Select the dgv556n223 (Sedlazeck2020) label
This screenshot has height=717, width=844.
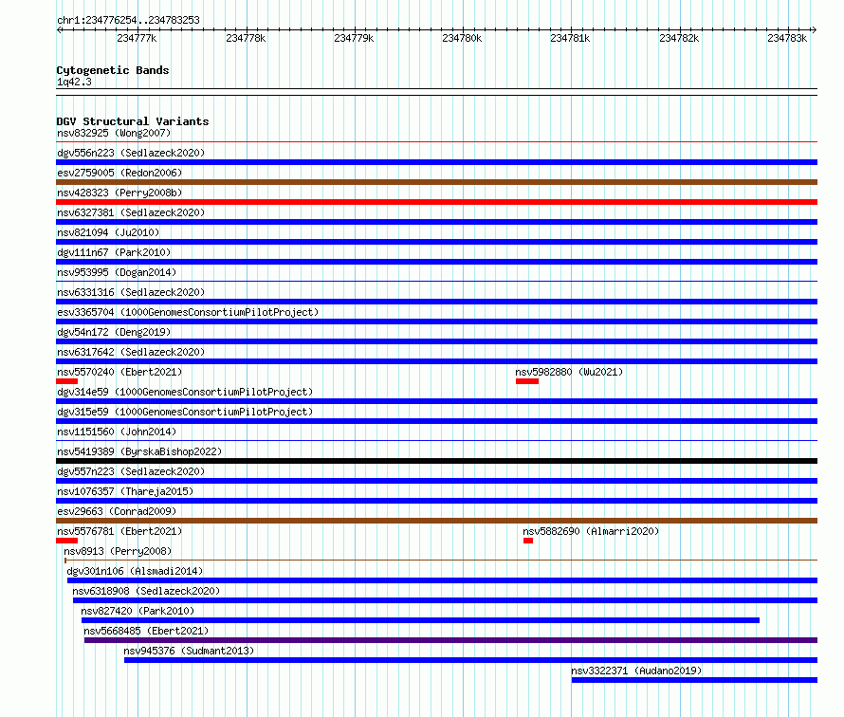pyautogui.click(x=131, y=153)
